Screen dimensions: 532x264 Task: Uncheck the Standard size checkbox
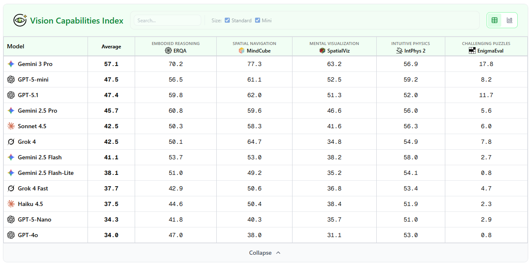(x=227, y=20)
